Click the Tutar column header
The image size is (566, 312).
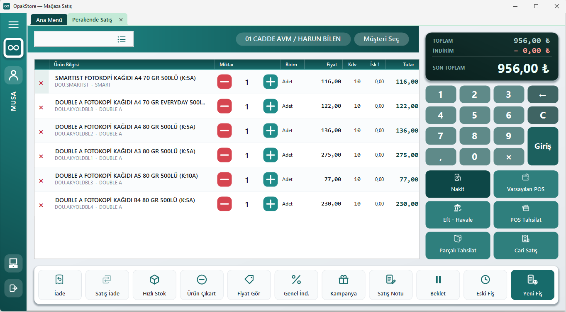click(x=403, y=65)
